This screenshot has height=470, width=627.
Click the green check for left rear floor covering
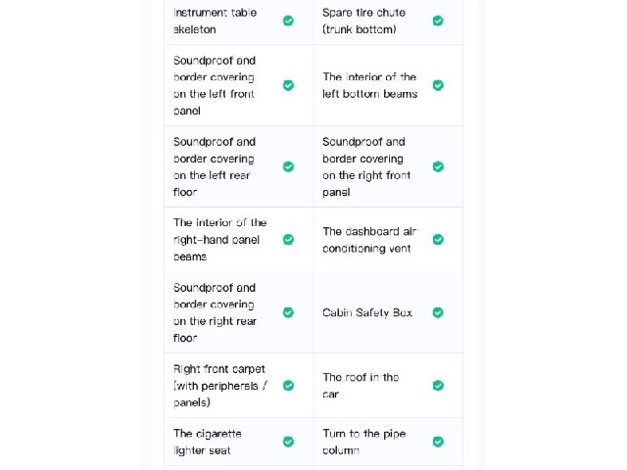tap(288, 166)
